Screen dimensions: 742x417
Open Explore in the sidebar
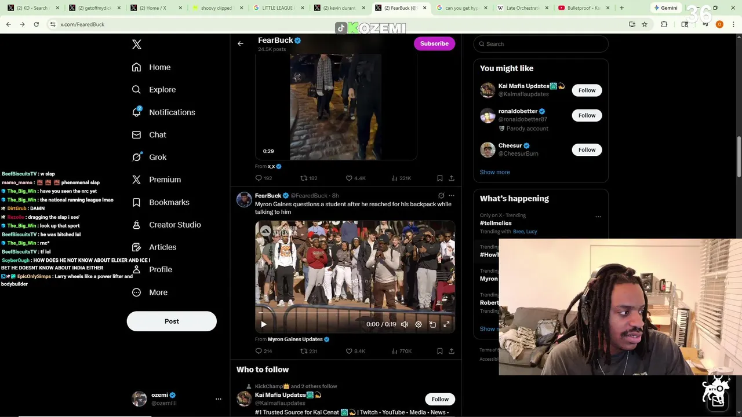154,90
